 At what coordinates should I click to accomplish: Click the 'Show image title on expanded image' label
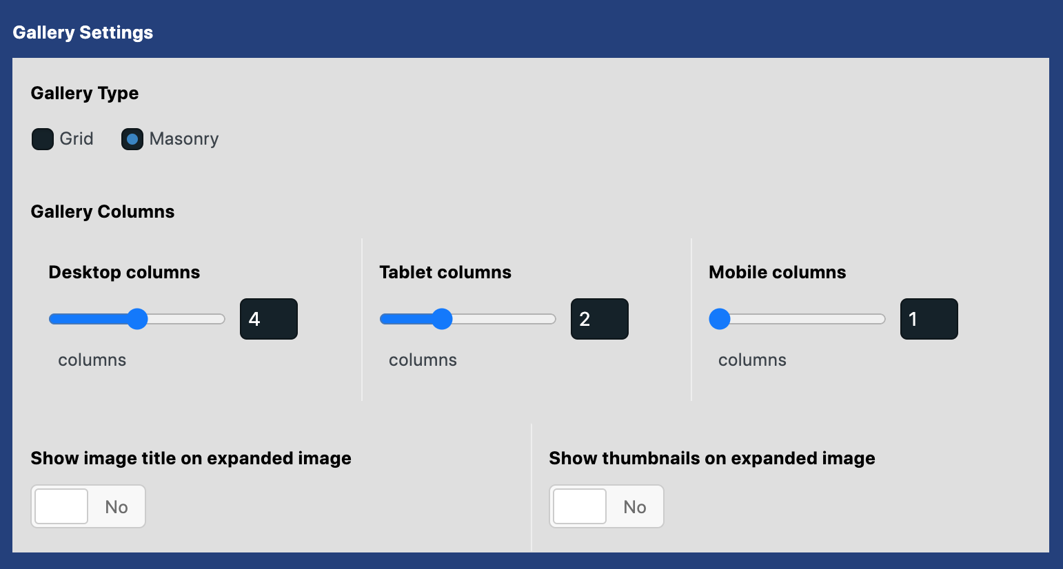(191, 458)
